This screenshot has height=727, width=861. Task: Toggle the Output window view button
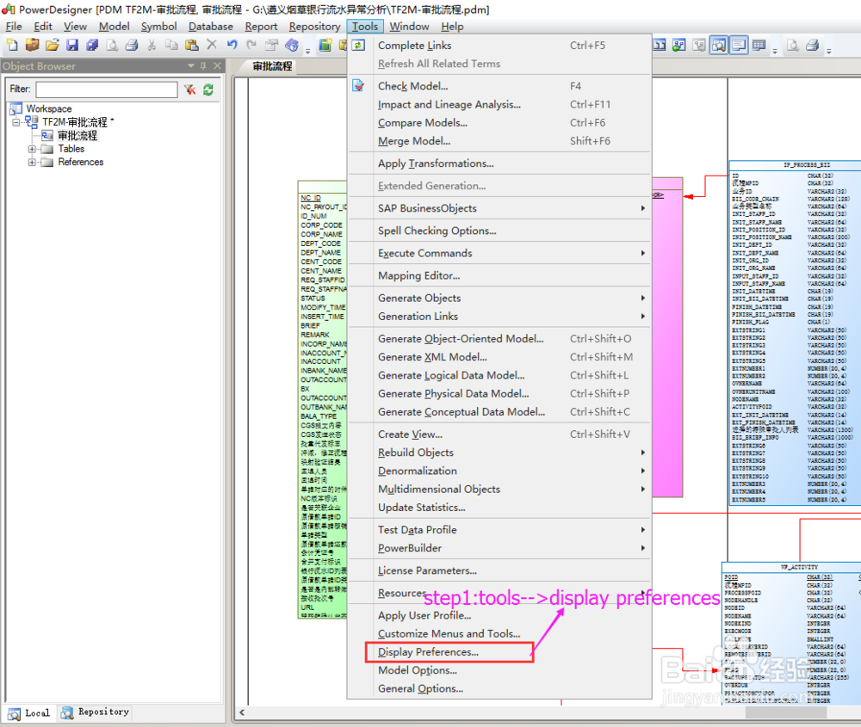(739, 45)
